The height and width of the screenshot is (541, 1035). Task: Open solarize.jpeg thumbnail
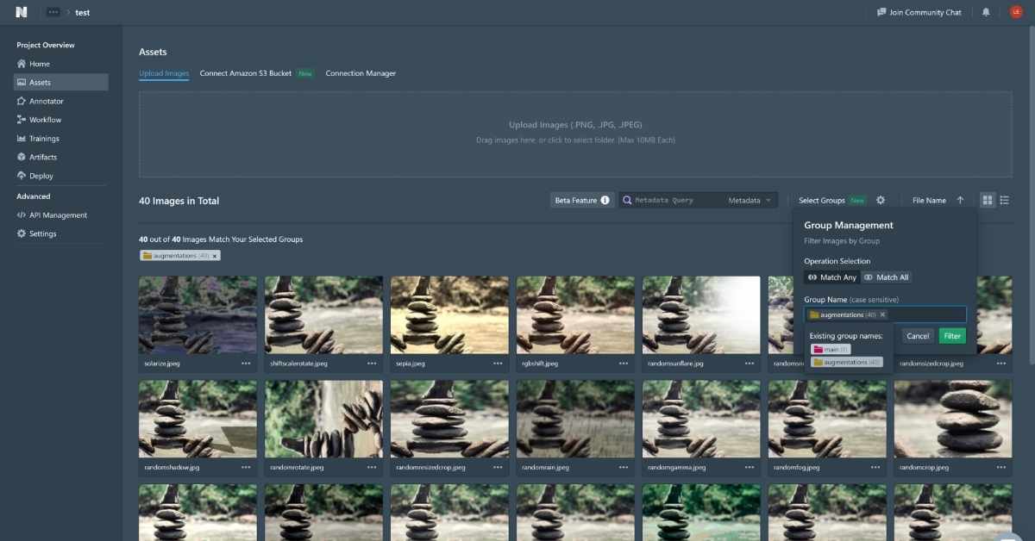tap(198, 314)
